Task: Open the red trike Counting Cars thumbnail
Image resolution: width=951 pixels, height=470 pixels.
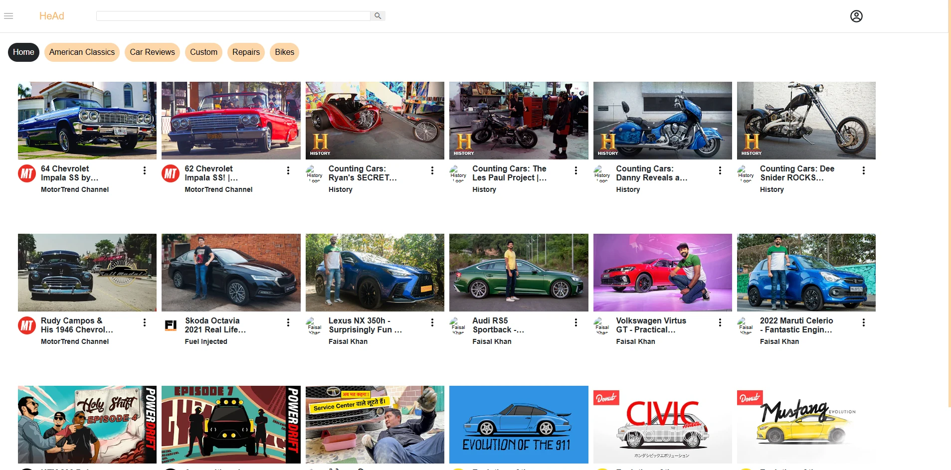Action: coord(375,121)
